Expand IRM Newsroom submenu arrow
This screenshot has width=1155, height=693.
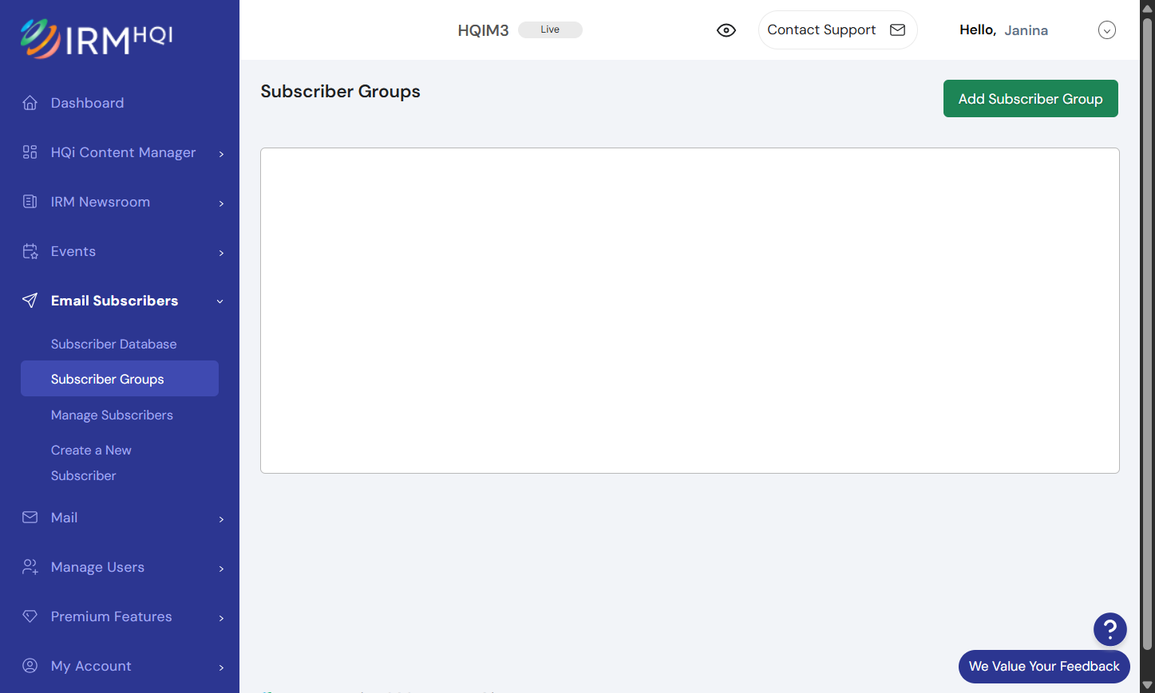[221, 203]
